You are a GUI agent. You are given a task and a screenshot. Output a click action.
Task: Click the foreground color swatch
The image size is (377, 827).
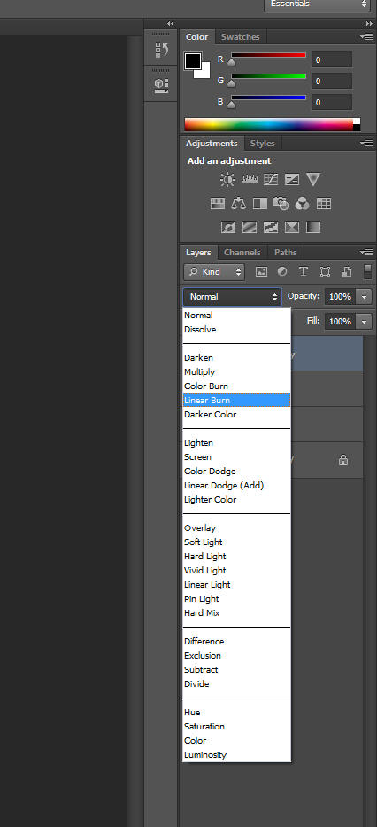(193, 60)
